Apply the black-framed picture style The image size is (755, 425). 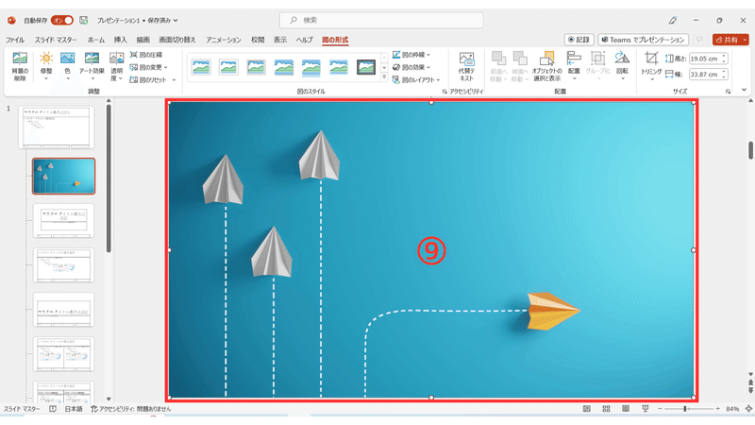click(x=366, y=67)
